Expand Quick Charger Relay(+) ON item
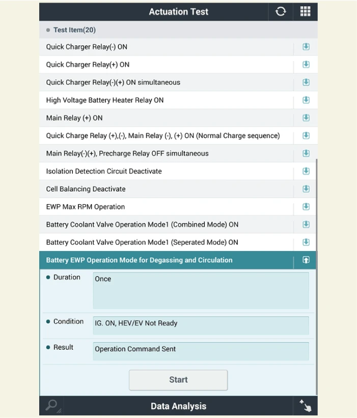357x418 pixels. click(x=306, y=65)
